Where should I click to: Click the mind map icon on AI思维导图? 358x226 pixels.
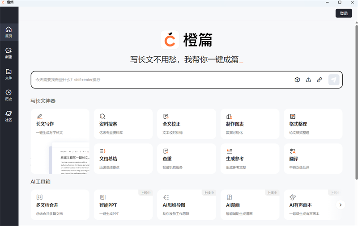click(x=166, y=197)
